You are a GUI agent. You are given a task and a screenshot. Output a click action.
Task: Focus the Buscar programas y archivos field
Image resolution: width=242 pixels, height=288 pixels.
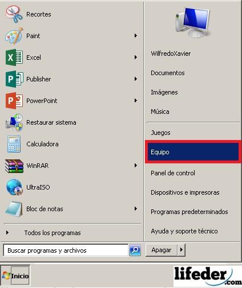[66, 250]
